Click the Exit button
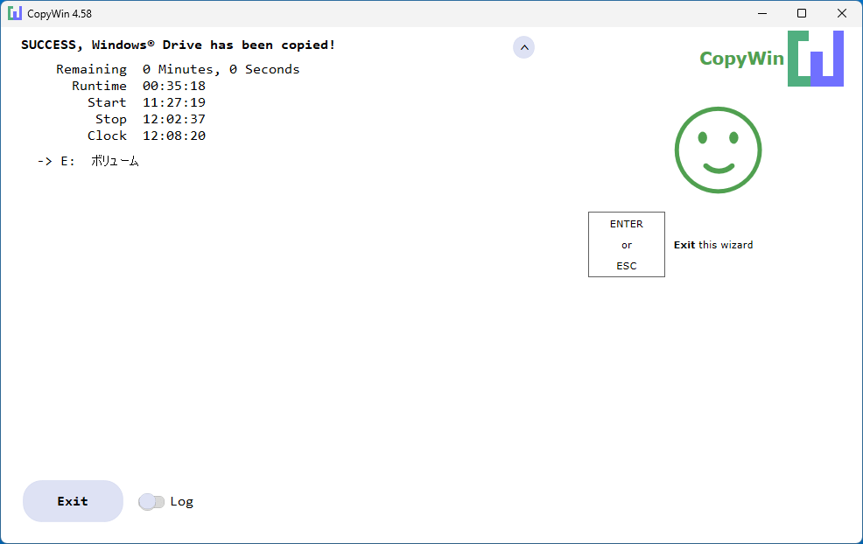This screenshot has width=863, height=544. pyautogui.click(x=73, y=501)
